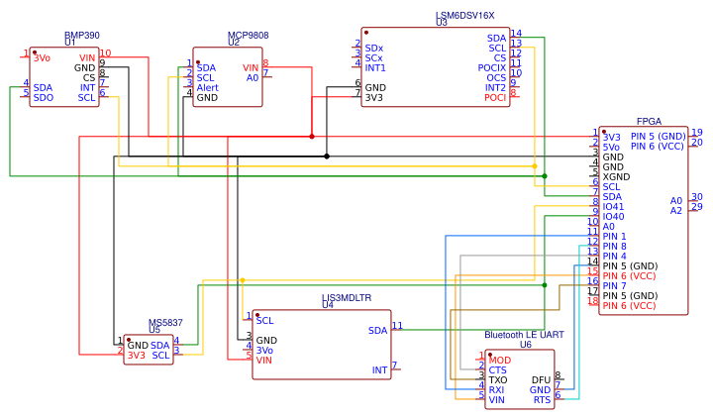The height and width of the screenshot is (419, 713).
Task: Select the TXO pin on Bluetooth module
Action: (498, 380)
